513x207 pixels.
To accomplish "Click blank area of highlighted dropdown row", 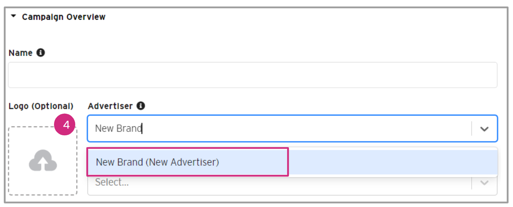I will tap(391, 162).
